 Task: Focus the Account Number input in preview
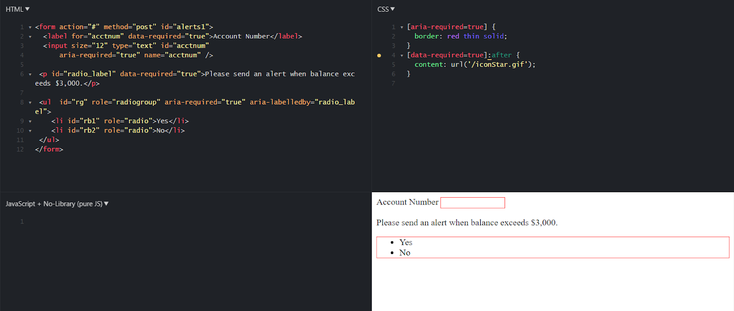tap(473, 203)
